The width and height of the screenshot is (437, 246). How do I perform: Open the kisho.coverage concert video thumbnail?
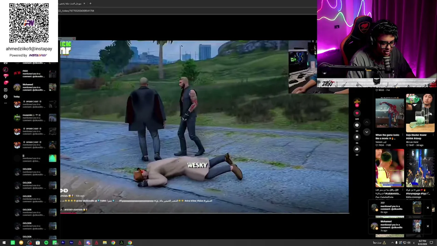[x=420, y=168]
